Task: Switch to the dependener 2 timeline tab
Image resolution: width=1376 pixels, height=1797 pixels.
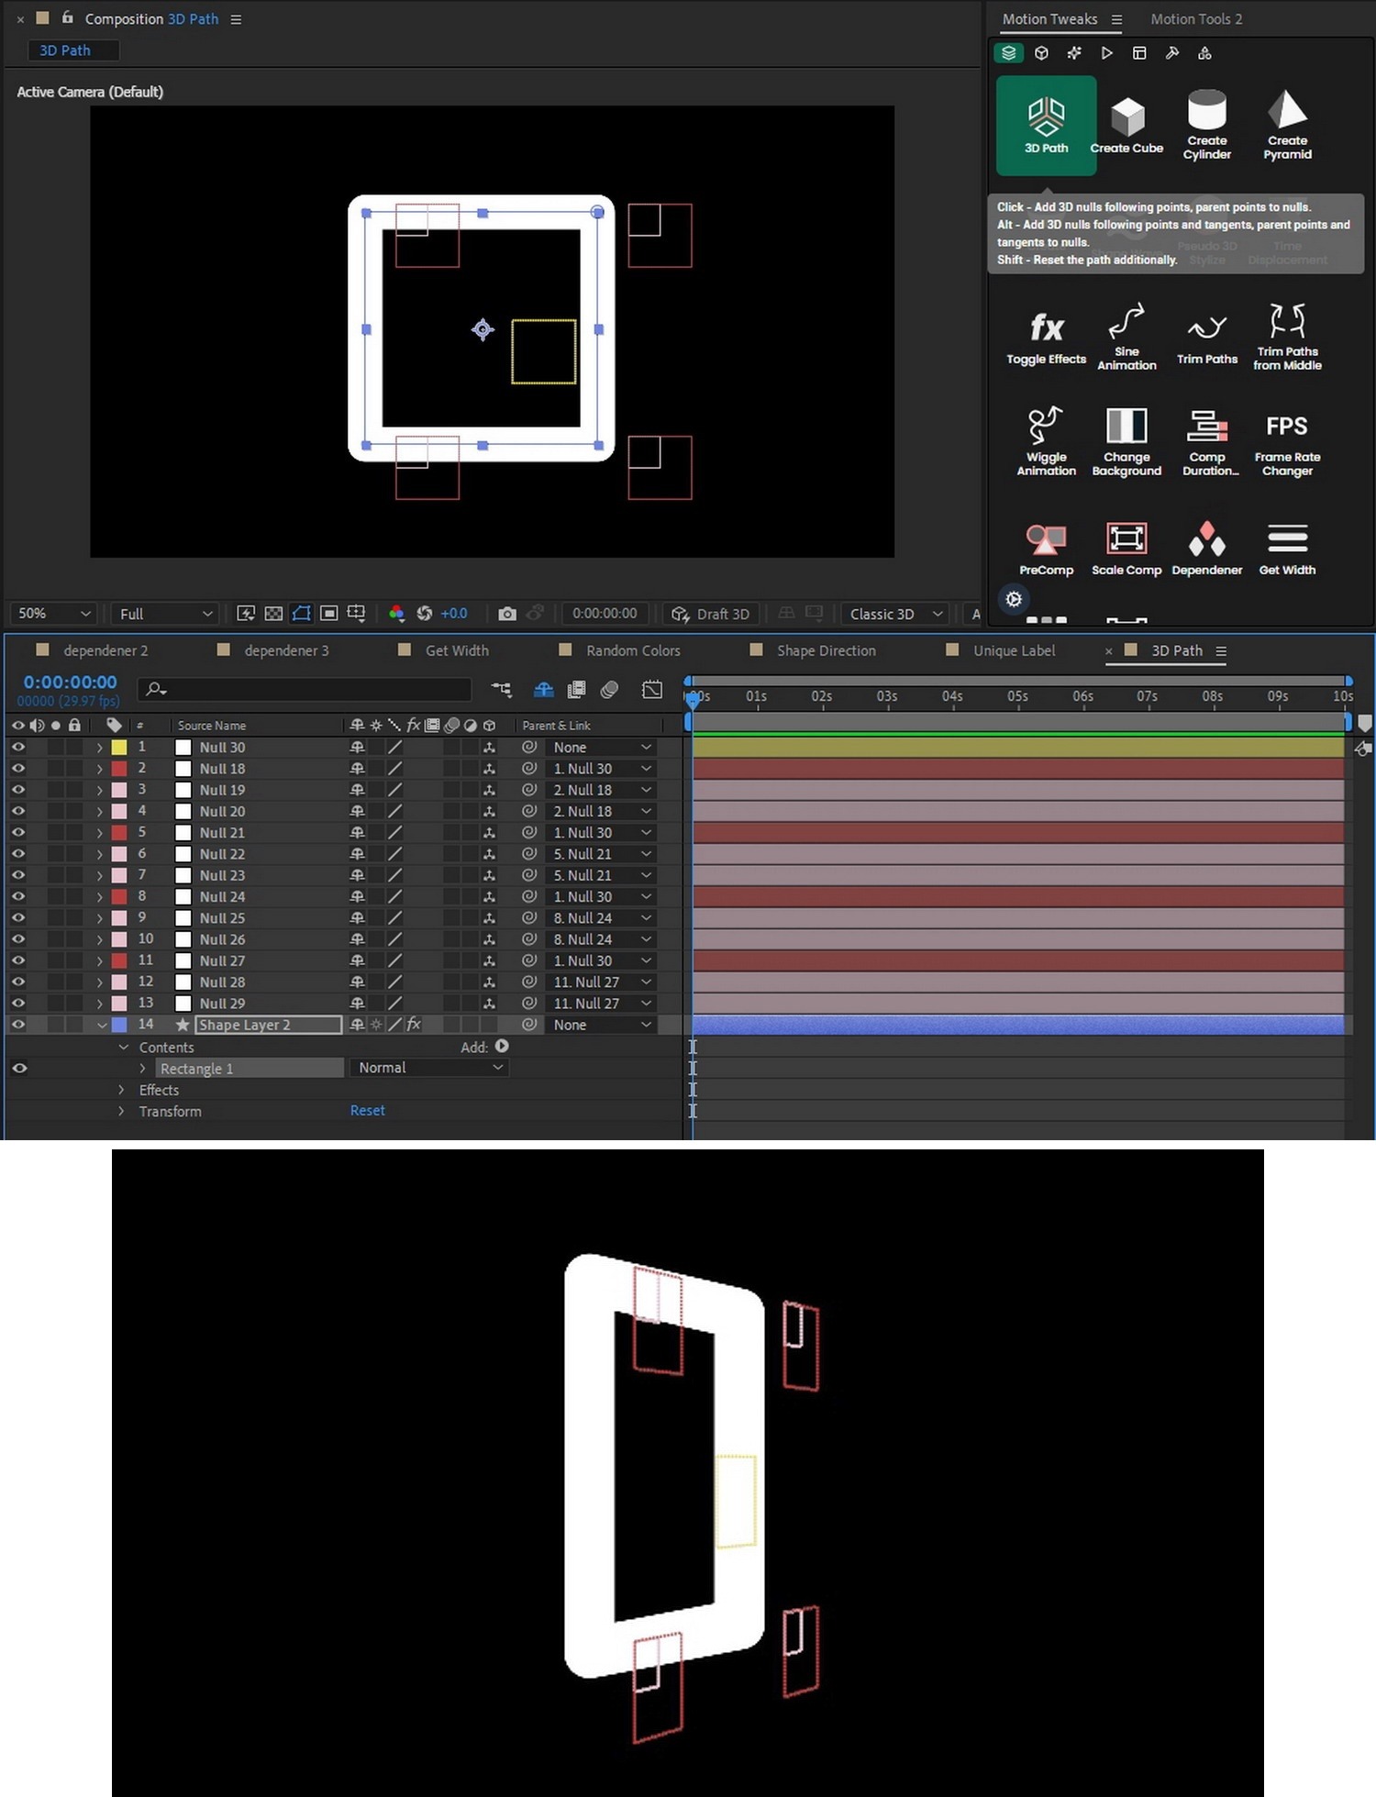Action: pos(105,650)
